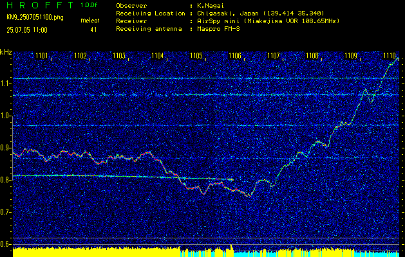Click the 0.8 frequency axis label
This screenshot has height=257, width=405.
[5, 180]
